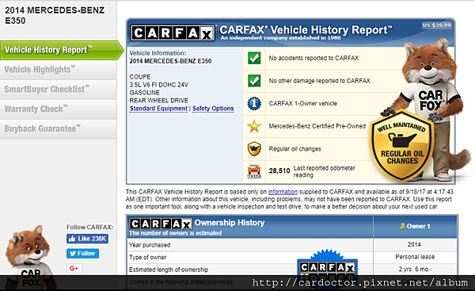
Task: Click the CARFAX logo in Ownership History header
Action: coord(161,224)
